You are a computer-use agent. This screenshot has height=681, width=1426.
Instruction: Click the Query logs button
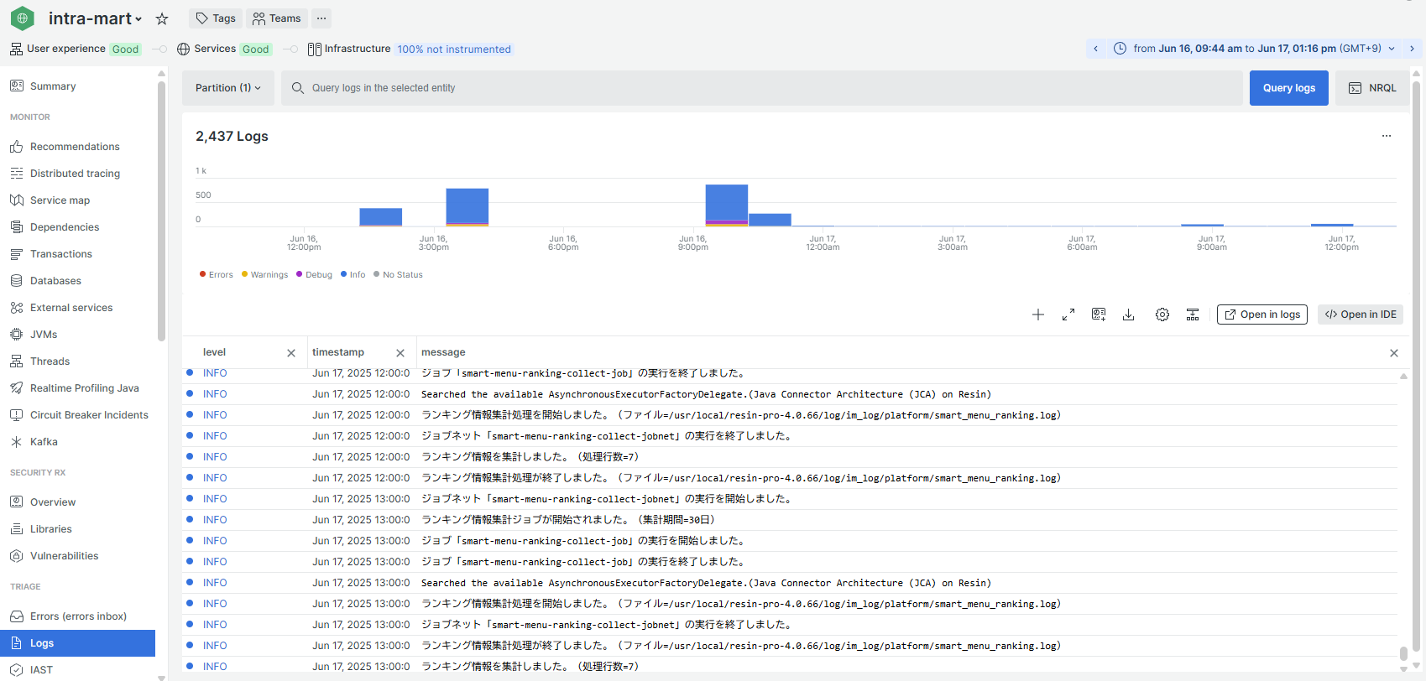[x=1289, y=88]
